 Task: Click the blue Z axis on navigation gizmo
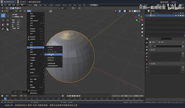coord(139,15)
